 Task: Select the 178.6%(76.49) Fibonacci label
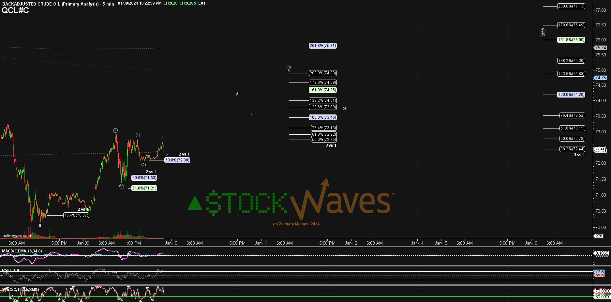[571, 25]
